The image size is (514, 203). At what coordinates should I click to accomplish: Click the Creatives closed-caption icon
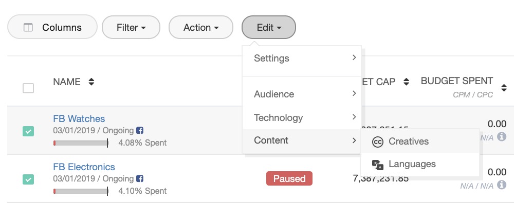point(378,142)
